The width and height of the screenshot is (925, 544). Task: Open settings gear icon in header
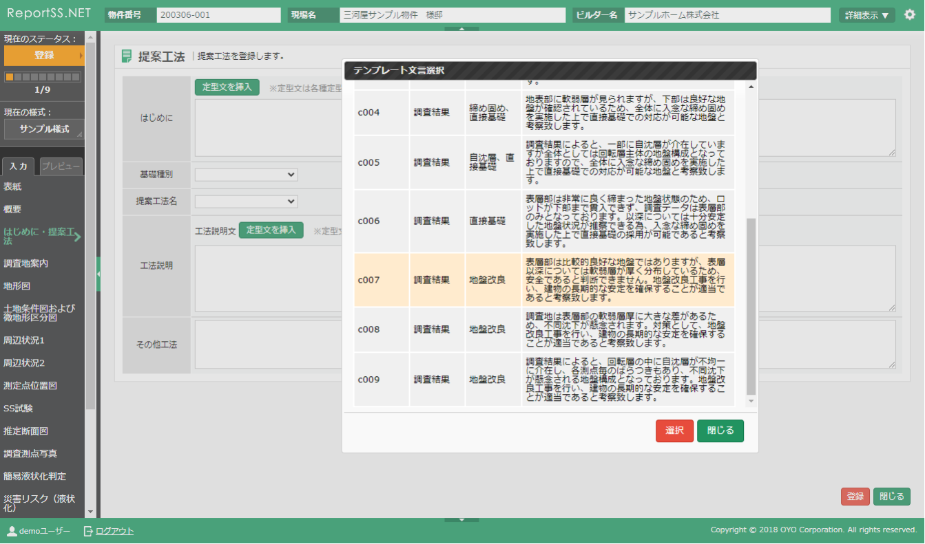point(910,14)
